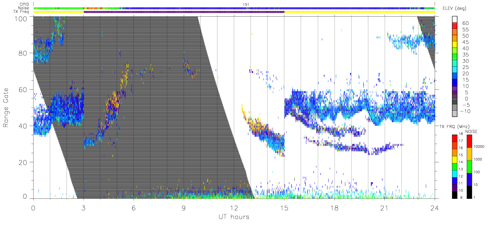Image resolution: width=489 pixels, height=225 pixels.
Task: Click the UT hours axis title
Action: coord(233,217)
